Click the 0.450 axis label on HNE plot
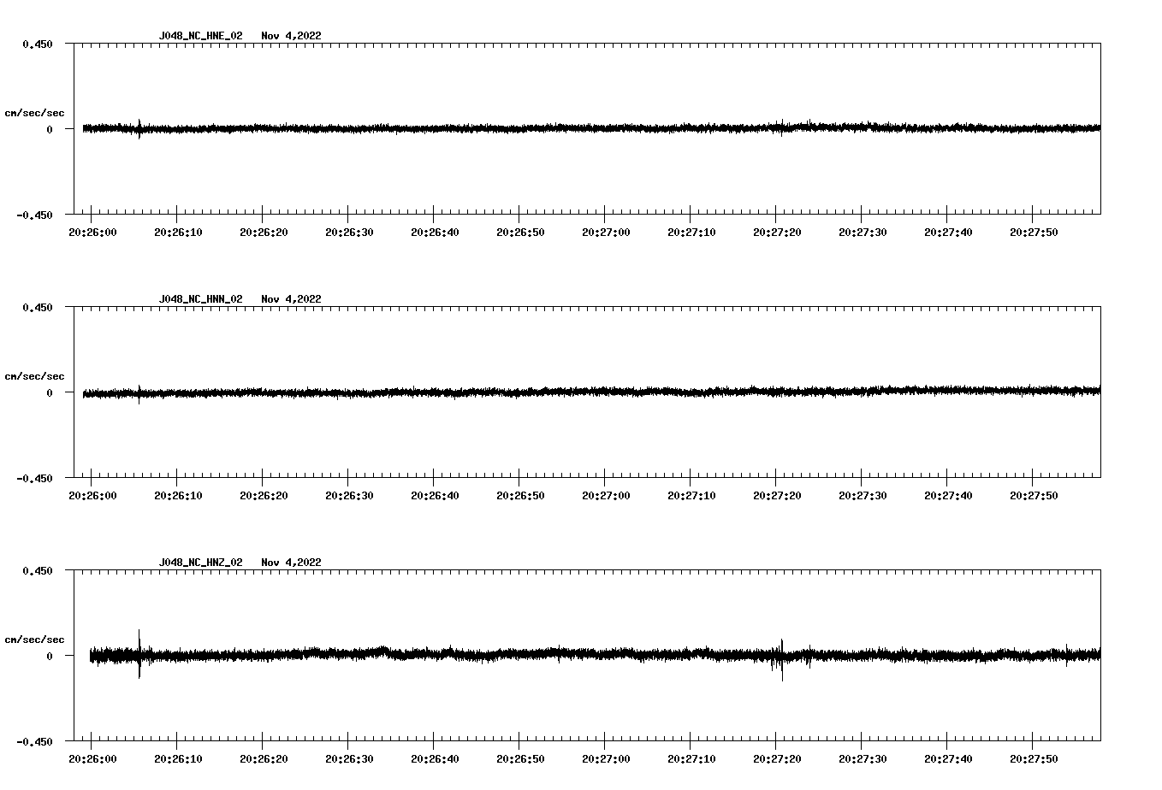Image resolution: width=1162 pixels, height=790 pixels. (38, 44)
